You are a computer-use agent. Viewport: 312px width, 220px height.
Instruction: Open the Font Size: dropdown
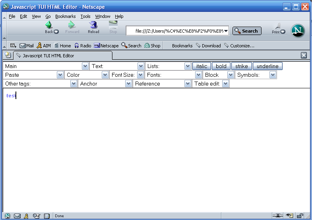(140, 75)
